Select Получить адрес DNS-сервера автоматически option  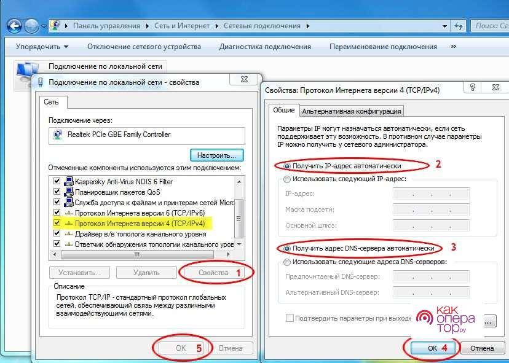359,249
